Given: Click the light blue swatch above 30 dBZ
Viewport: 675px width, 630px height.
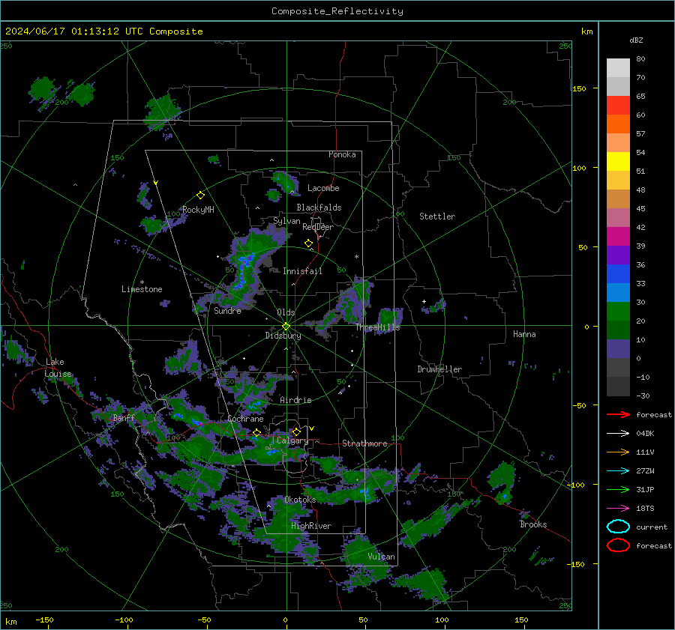Looking at the screenshot, I should (x=618, y=292).
